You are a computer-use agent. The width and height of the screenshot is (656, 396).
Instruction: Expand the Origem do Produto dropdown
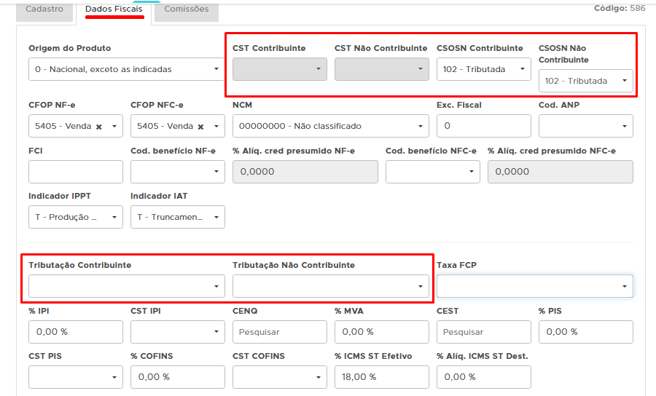pos(126,70)
